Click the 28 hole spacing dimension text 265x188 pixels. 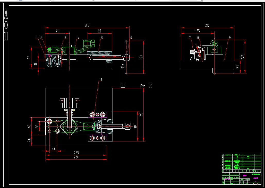tap(53, 148)
